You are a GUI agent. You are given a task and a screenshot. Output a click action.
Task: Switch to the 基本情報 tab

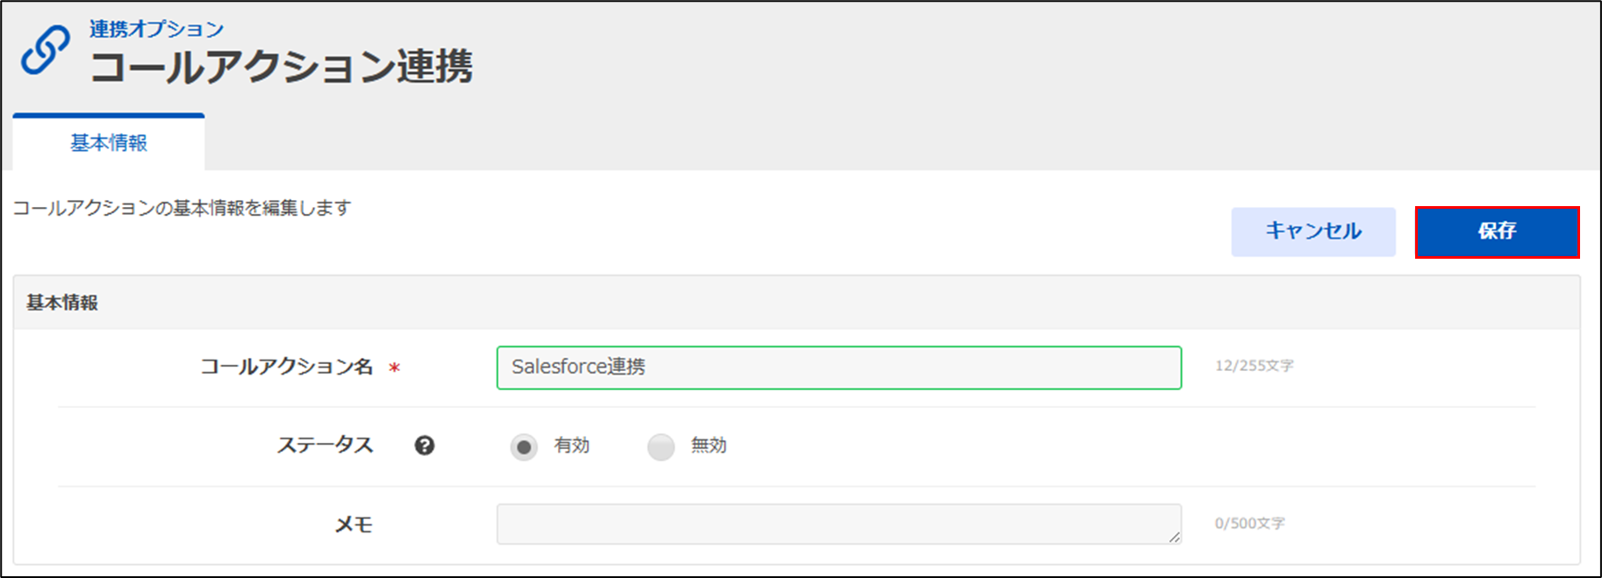pos(109,143)
